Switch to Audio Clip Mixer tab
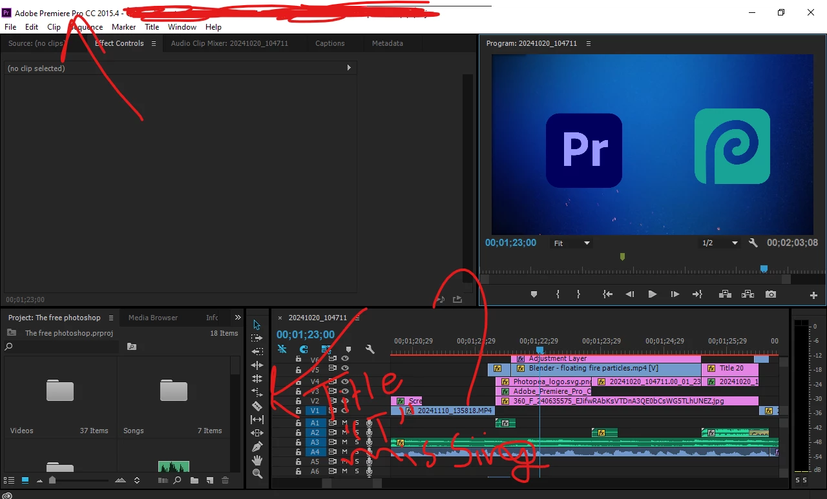827x499 pixels. click(x=229, y=43)
